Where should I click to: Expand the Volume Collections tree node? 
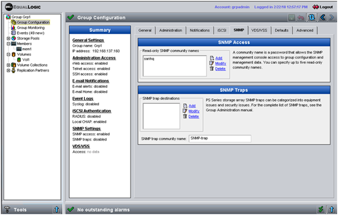click(8, 65)
